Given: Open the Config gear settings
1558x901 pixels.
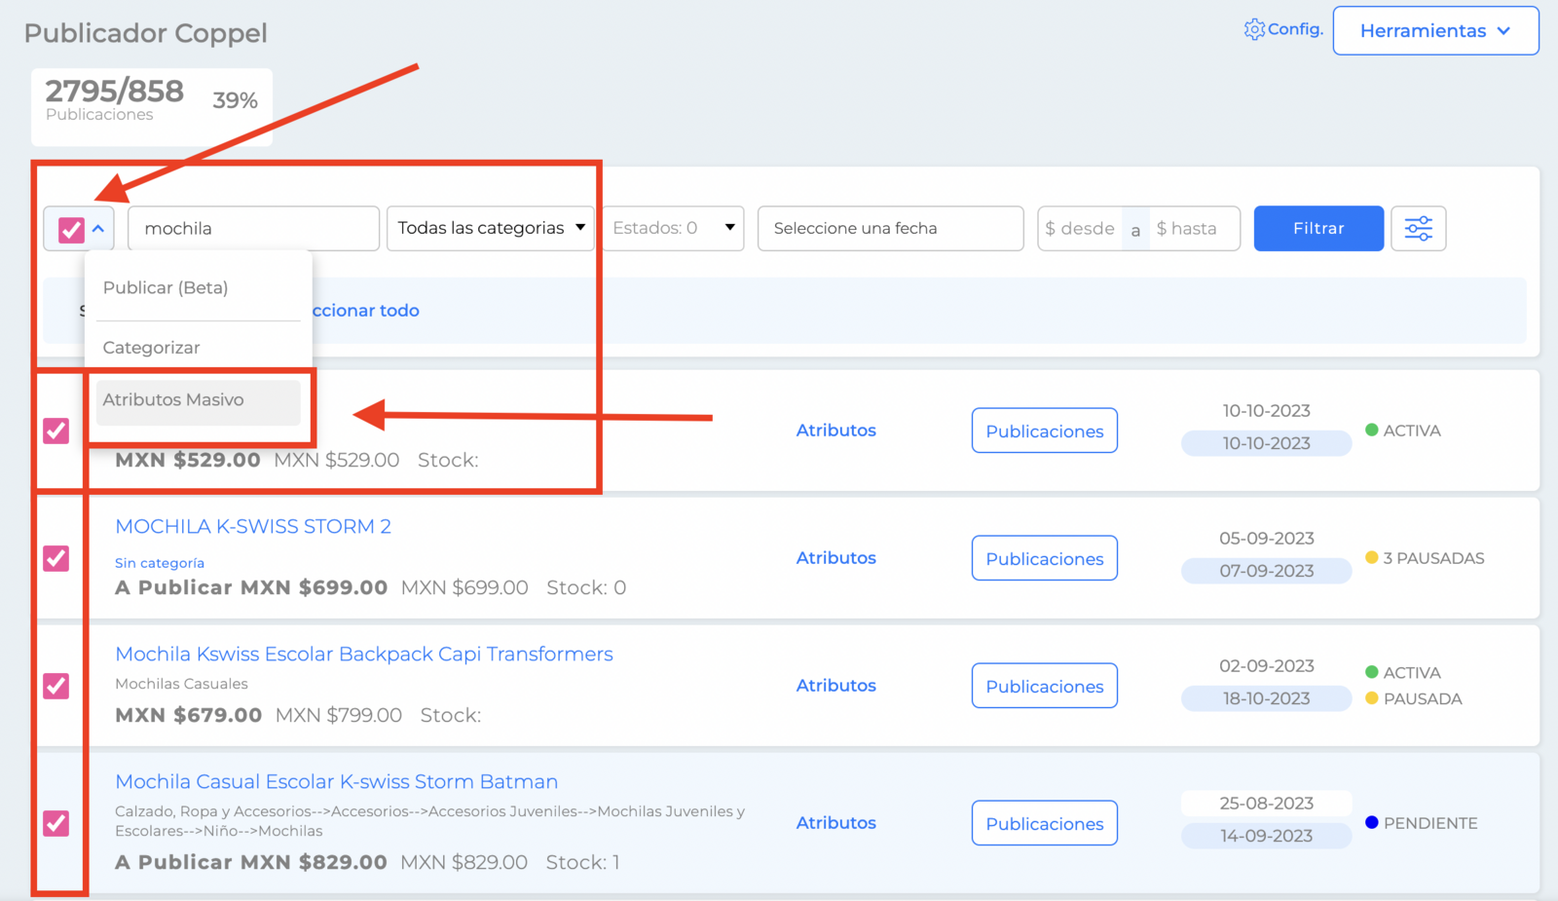Looking at the screenshot, I should coord(1283,29).
